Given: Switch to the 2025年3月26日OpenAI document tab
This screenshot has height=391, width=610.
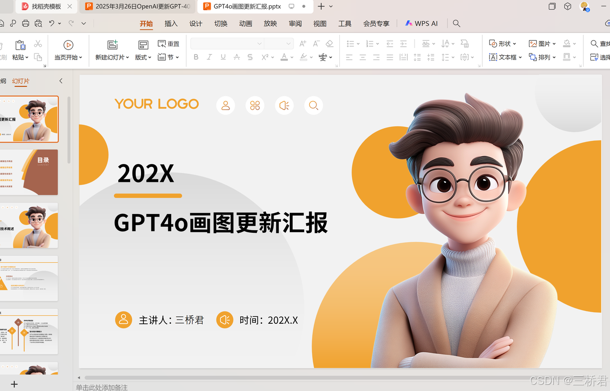Looking at the screenshot, I should [x=138, y=7].
